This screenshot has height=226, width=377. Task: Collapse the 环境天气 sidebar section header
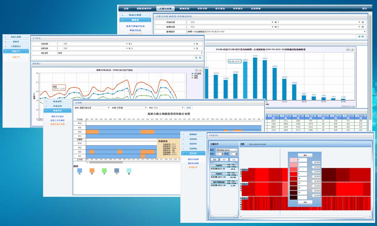tap(16, 51)
